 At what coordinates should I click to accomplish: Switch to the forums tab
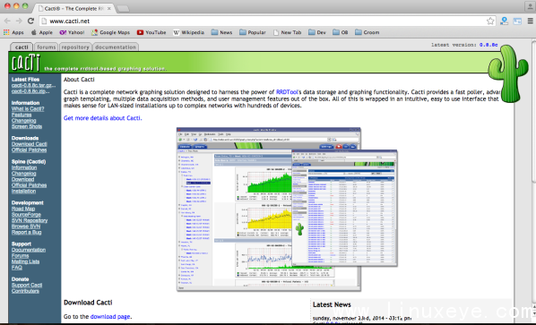[46, 47]
